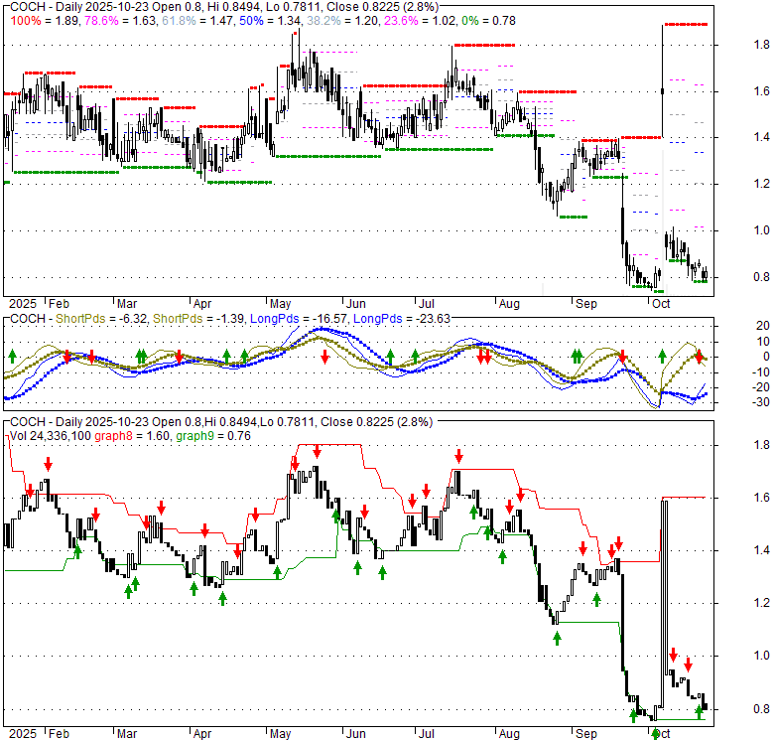Click the LongPds = -23.63 legend entry
The image size is (774, 740).
coord(397,318)
